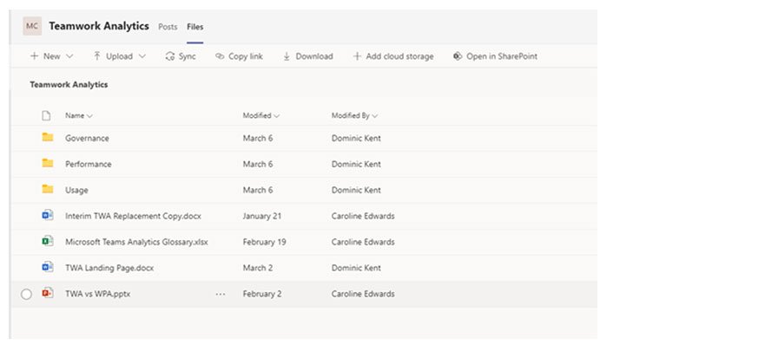The image size is (765, 345).
Task: Select the TWA vs WPA.pptx row circle
Action: [x=26, y=294]
